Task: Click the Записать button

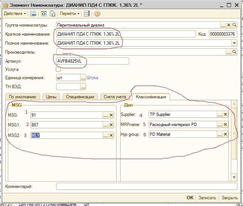Action: (x=207, y=198)
